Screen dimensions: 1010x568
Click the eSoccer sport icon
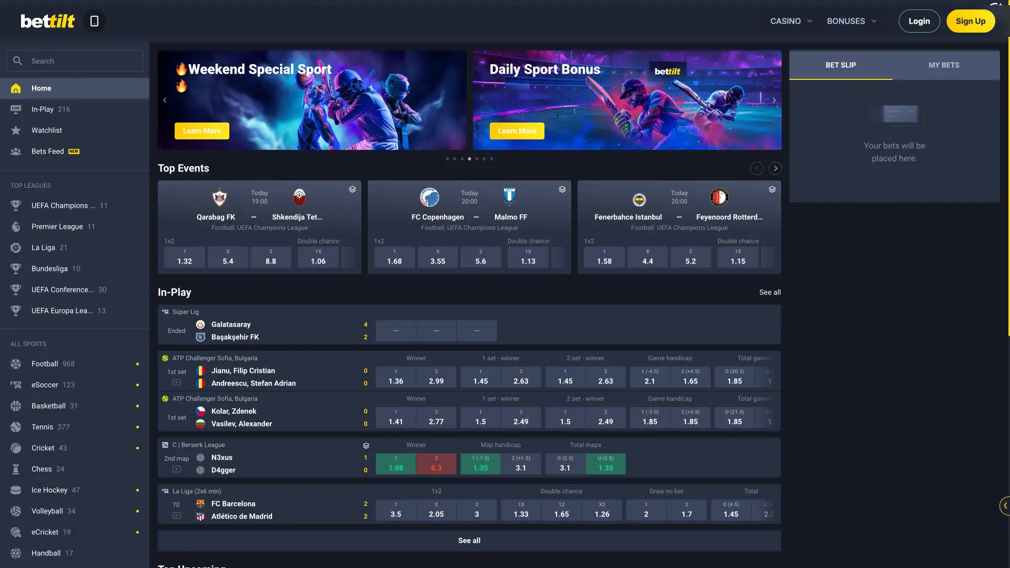[x=16, y=385]
